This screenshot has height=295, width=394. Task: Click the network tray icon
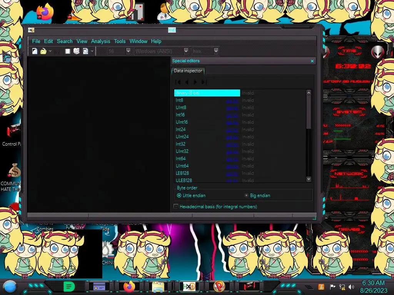(342, 287)
